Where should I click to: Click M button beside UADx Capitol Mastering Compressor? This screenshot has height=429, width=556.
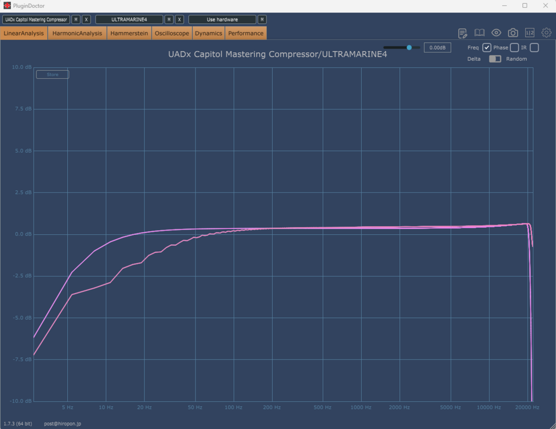[76, 20]
